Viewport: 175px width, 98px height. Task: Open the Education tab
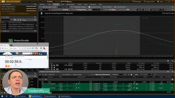pyautogui.click(x=93, y=4)
